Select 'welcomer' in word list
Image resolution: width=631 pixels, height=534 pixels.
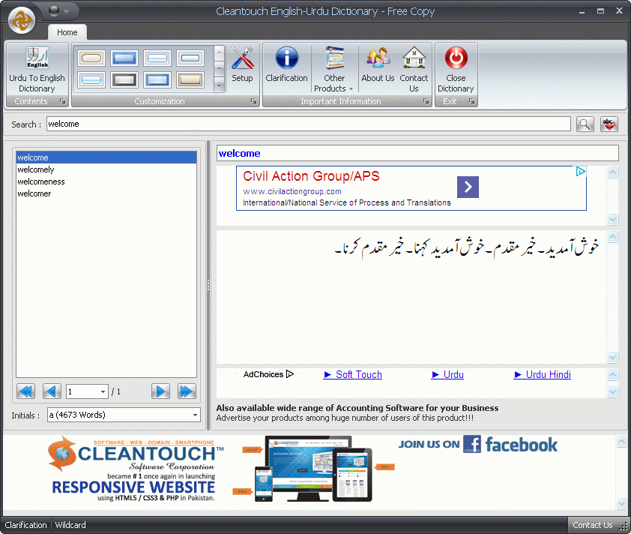click(106, 193)
